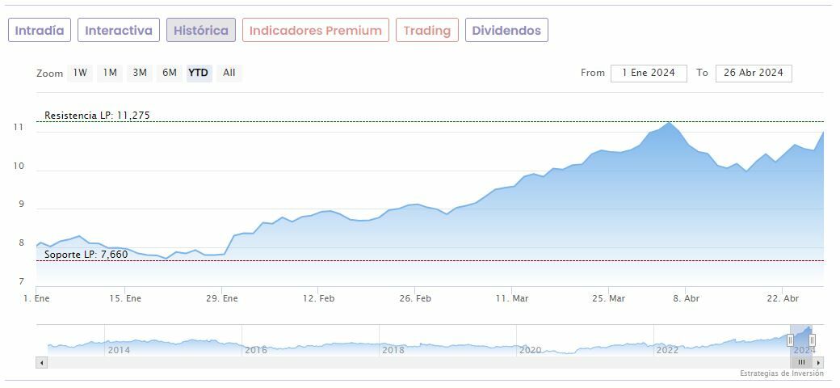Screen dimensions: 840x388
Task: Open the Indicadores Premium tab
Action: click(315, 31)
